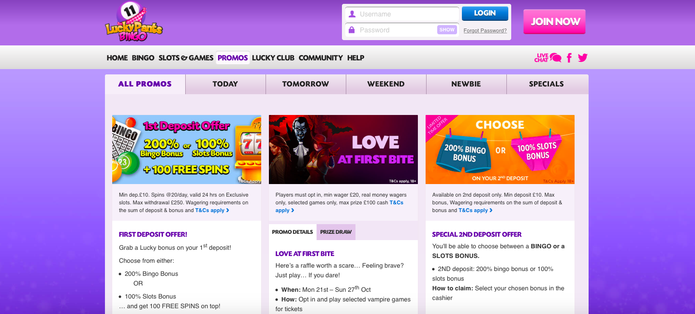Screen dimensions: 695x314
Task: Switch to the PRIZE DRAW tab
Action: tap(336, 232)
